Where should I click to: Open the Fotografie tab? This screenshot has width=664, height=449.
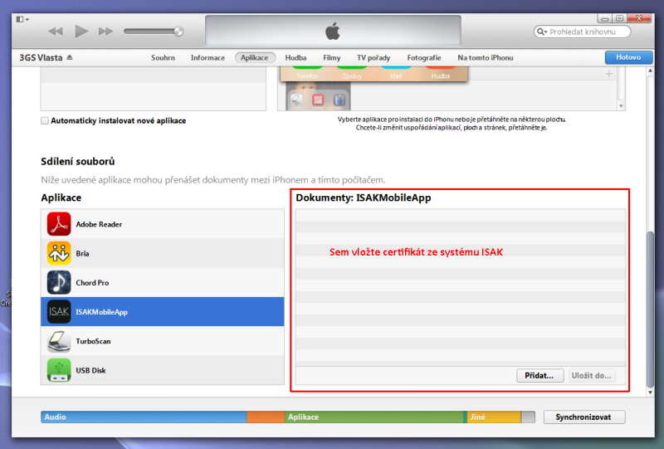click(424, 57)
